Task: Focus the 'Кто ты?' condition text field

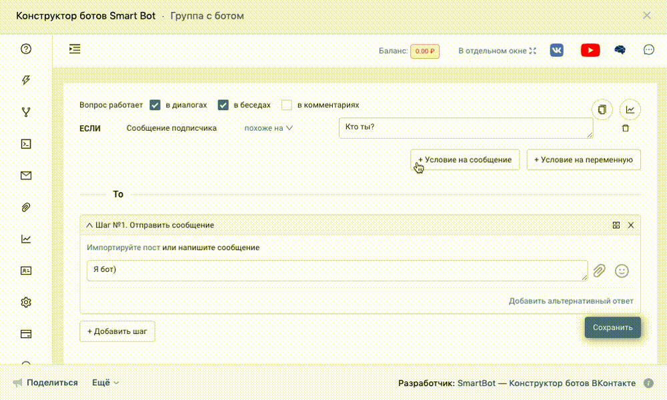Action: click(466, 128)
